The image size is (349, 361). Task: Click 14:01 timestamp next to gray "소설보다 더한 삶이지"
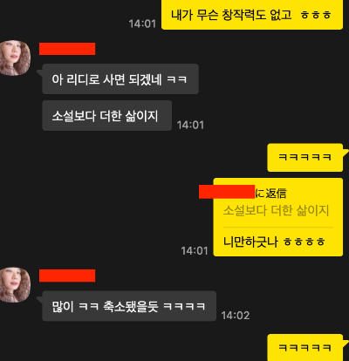coord(190,126)
